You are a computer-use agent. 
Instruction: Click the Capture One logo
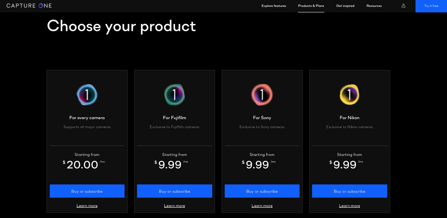point(29,6)
